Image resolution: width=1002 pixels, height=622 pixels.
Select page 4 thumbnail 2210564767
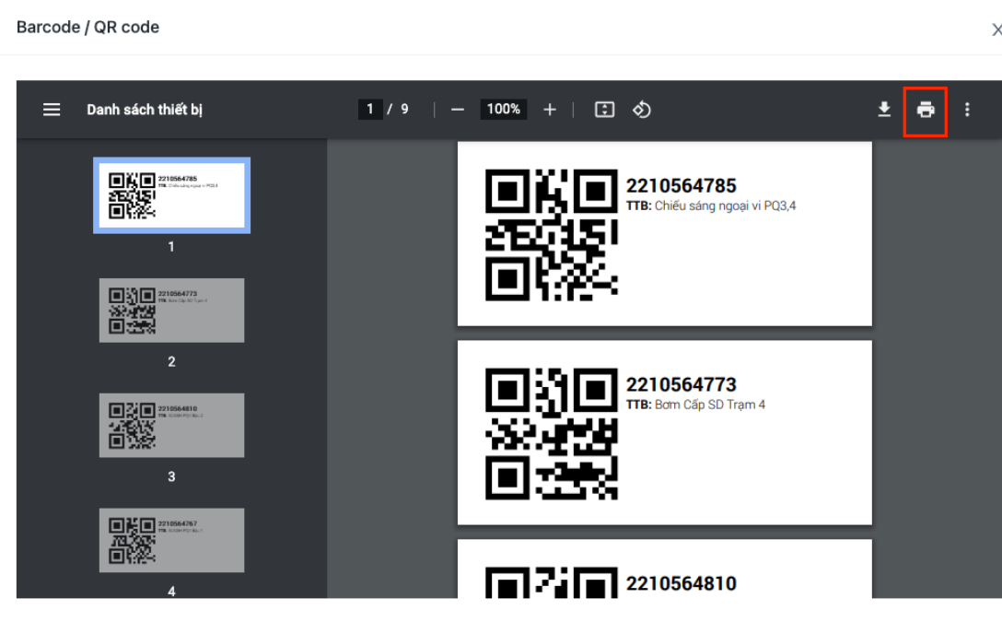click(x=172, y=540)
